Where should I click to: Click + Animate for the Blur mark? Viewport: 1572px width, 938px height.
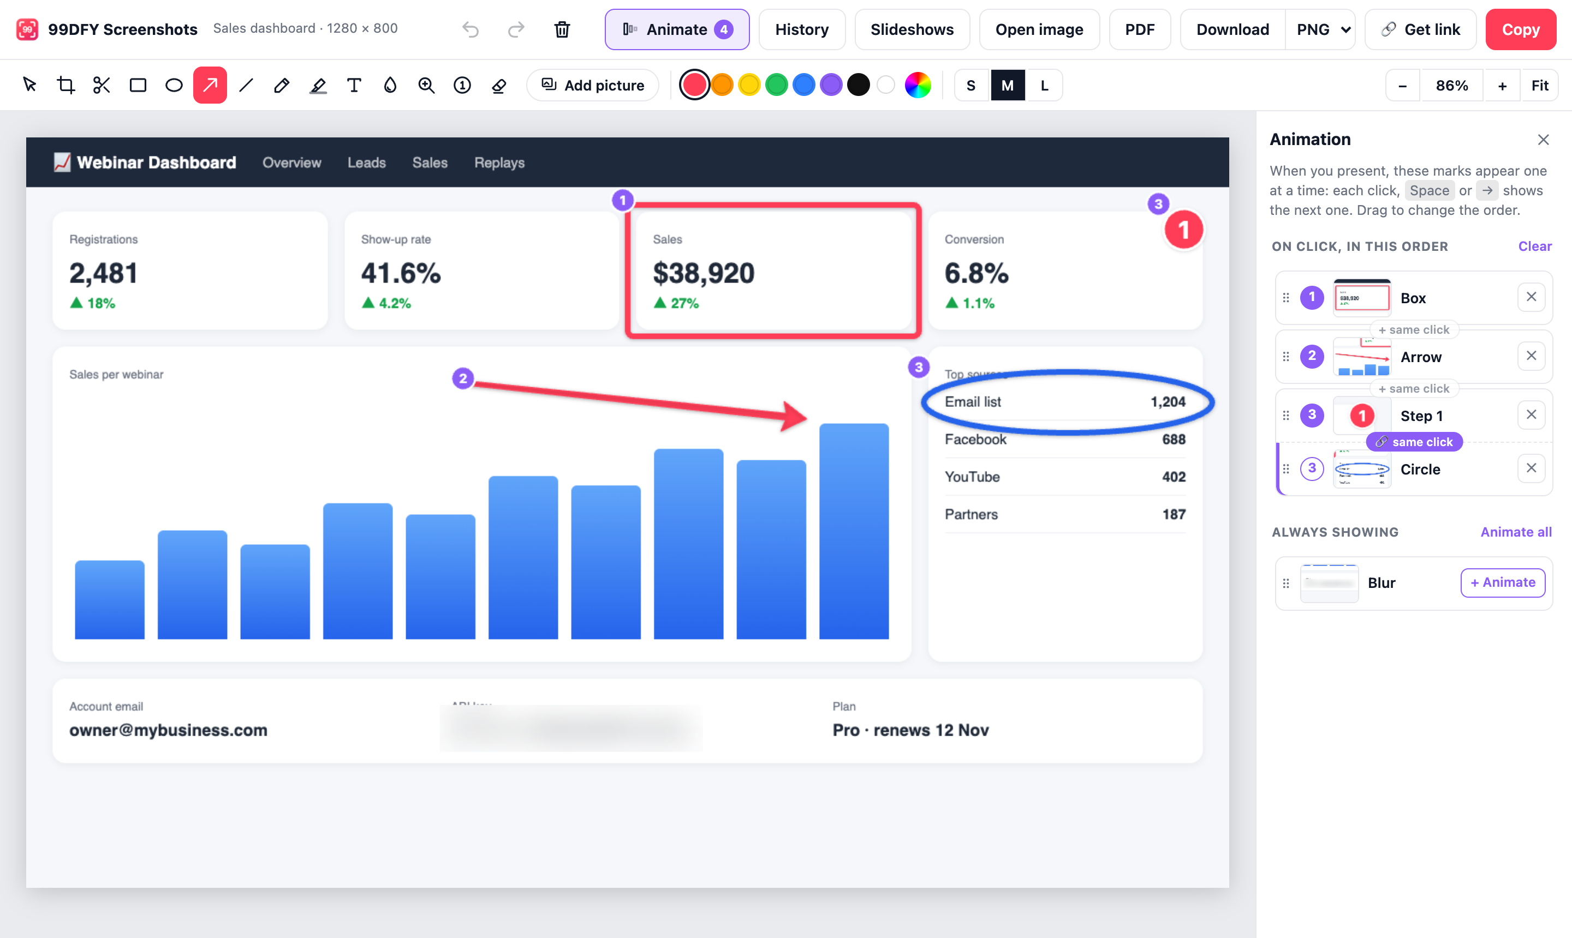click(x=1503, y=582)
